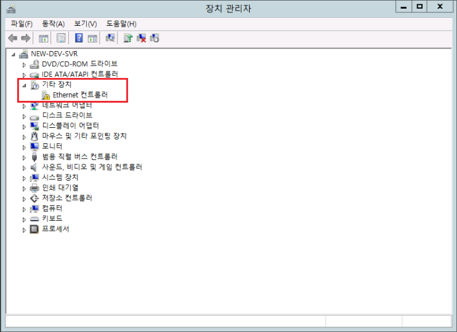457x332 pixels.
Task: Open the 파일(F) menu
Action: click(22, 24)
